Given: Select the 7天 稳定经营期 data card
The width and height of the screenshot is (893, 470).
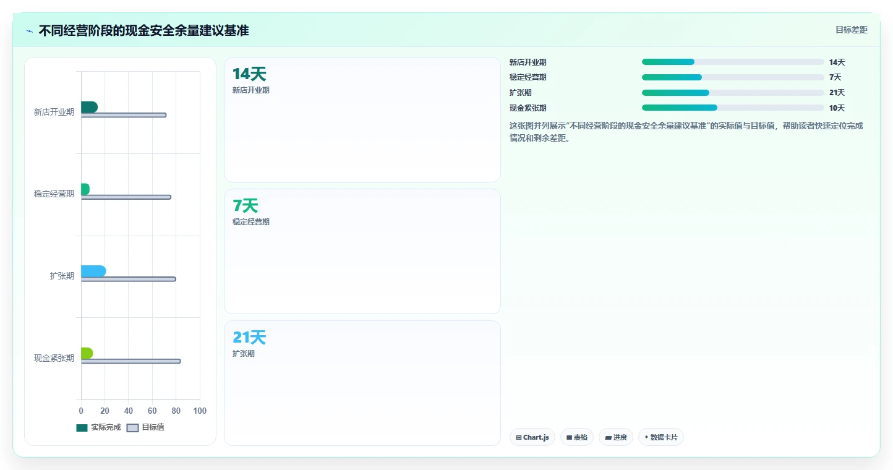Looking at the screenshot, I should (x=362, y=251).
